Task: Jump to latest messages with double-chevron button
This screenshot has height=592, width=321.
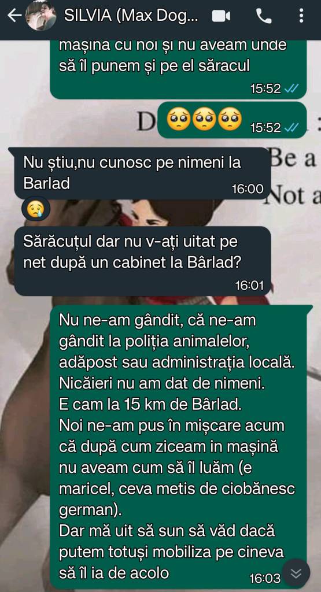Action: point(296,573)
